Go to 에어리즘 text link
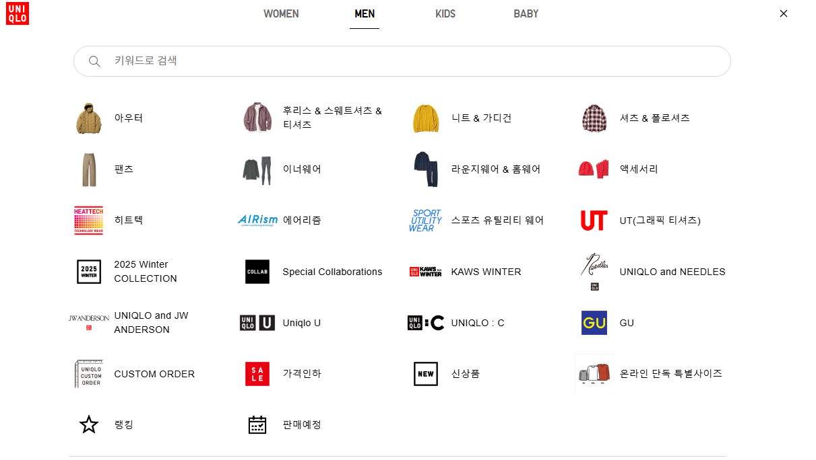This screenshot has width=816, height=460. (302, 221)
